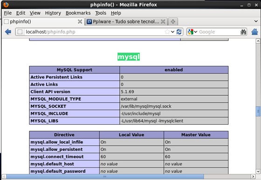Click the -L/usr/lib64/mysql -lmysqlclient value
The height and width of the screenshot is (180, 261).
click(152, 121)
